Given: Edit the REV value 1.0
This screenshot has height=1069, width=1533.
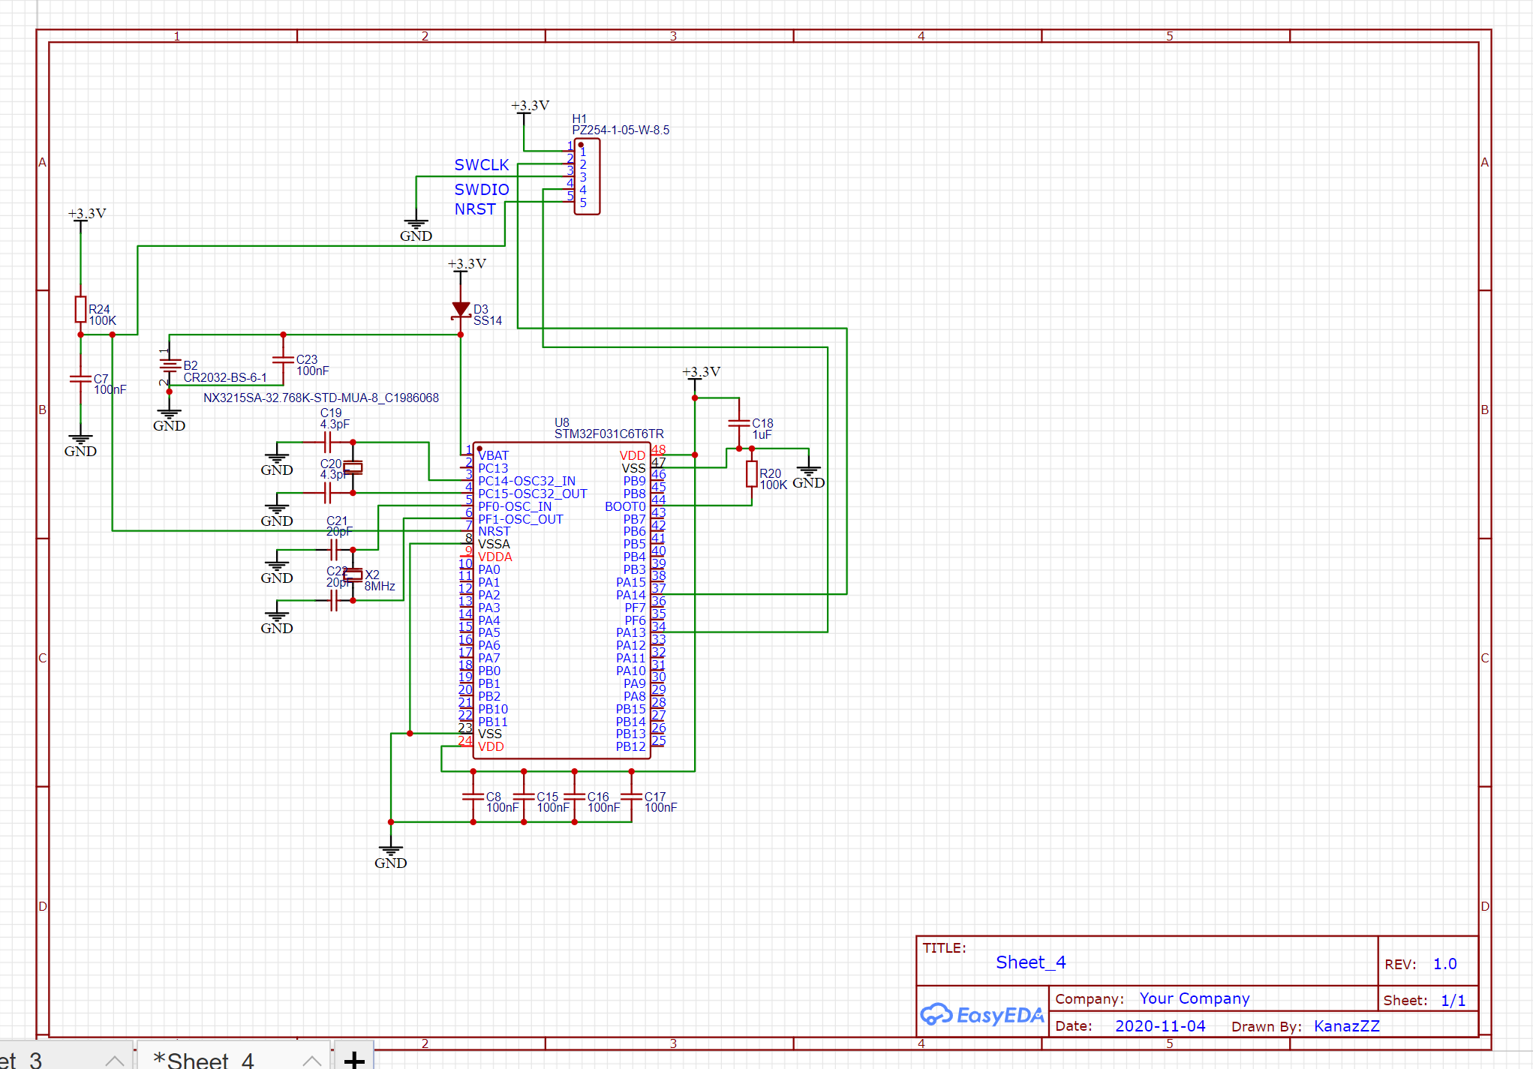Looking at the screenshot, I should [x=1444, y=964].
